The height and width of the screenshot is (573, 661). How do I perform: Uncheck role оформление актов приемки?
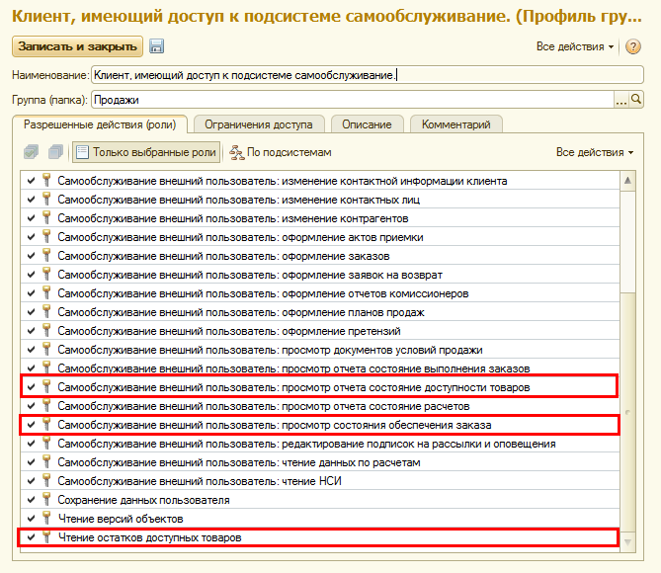pos(31,236)
